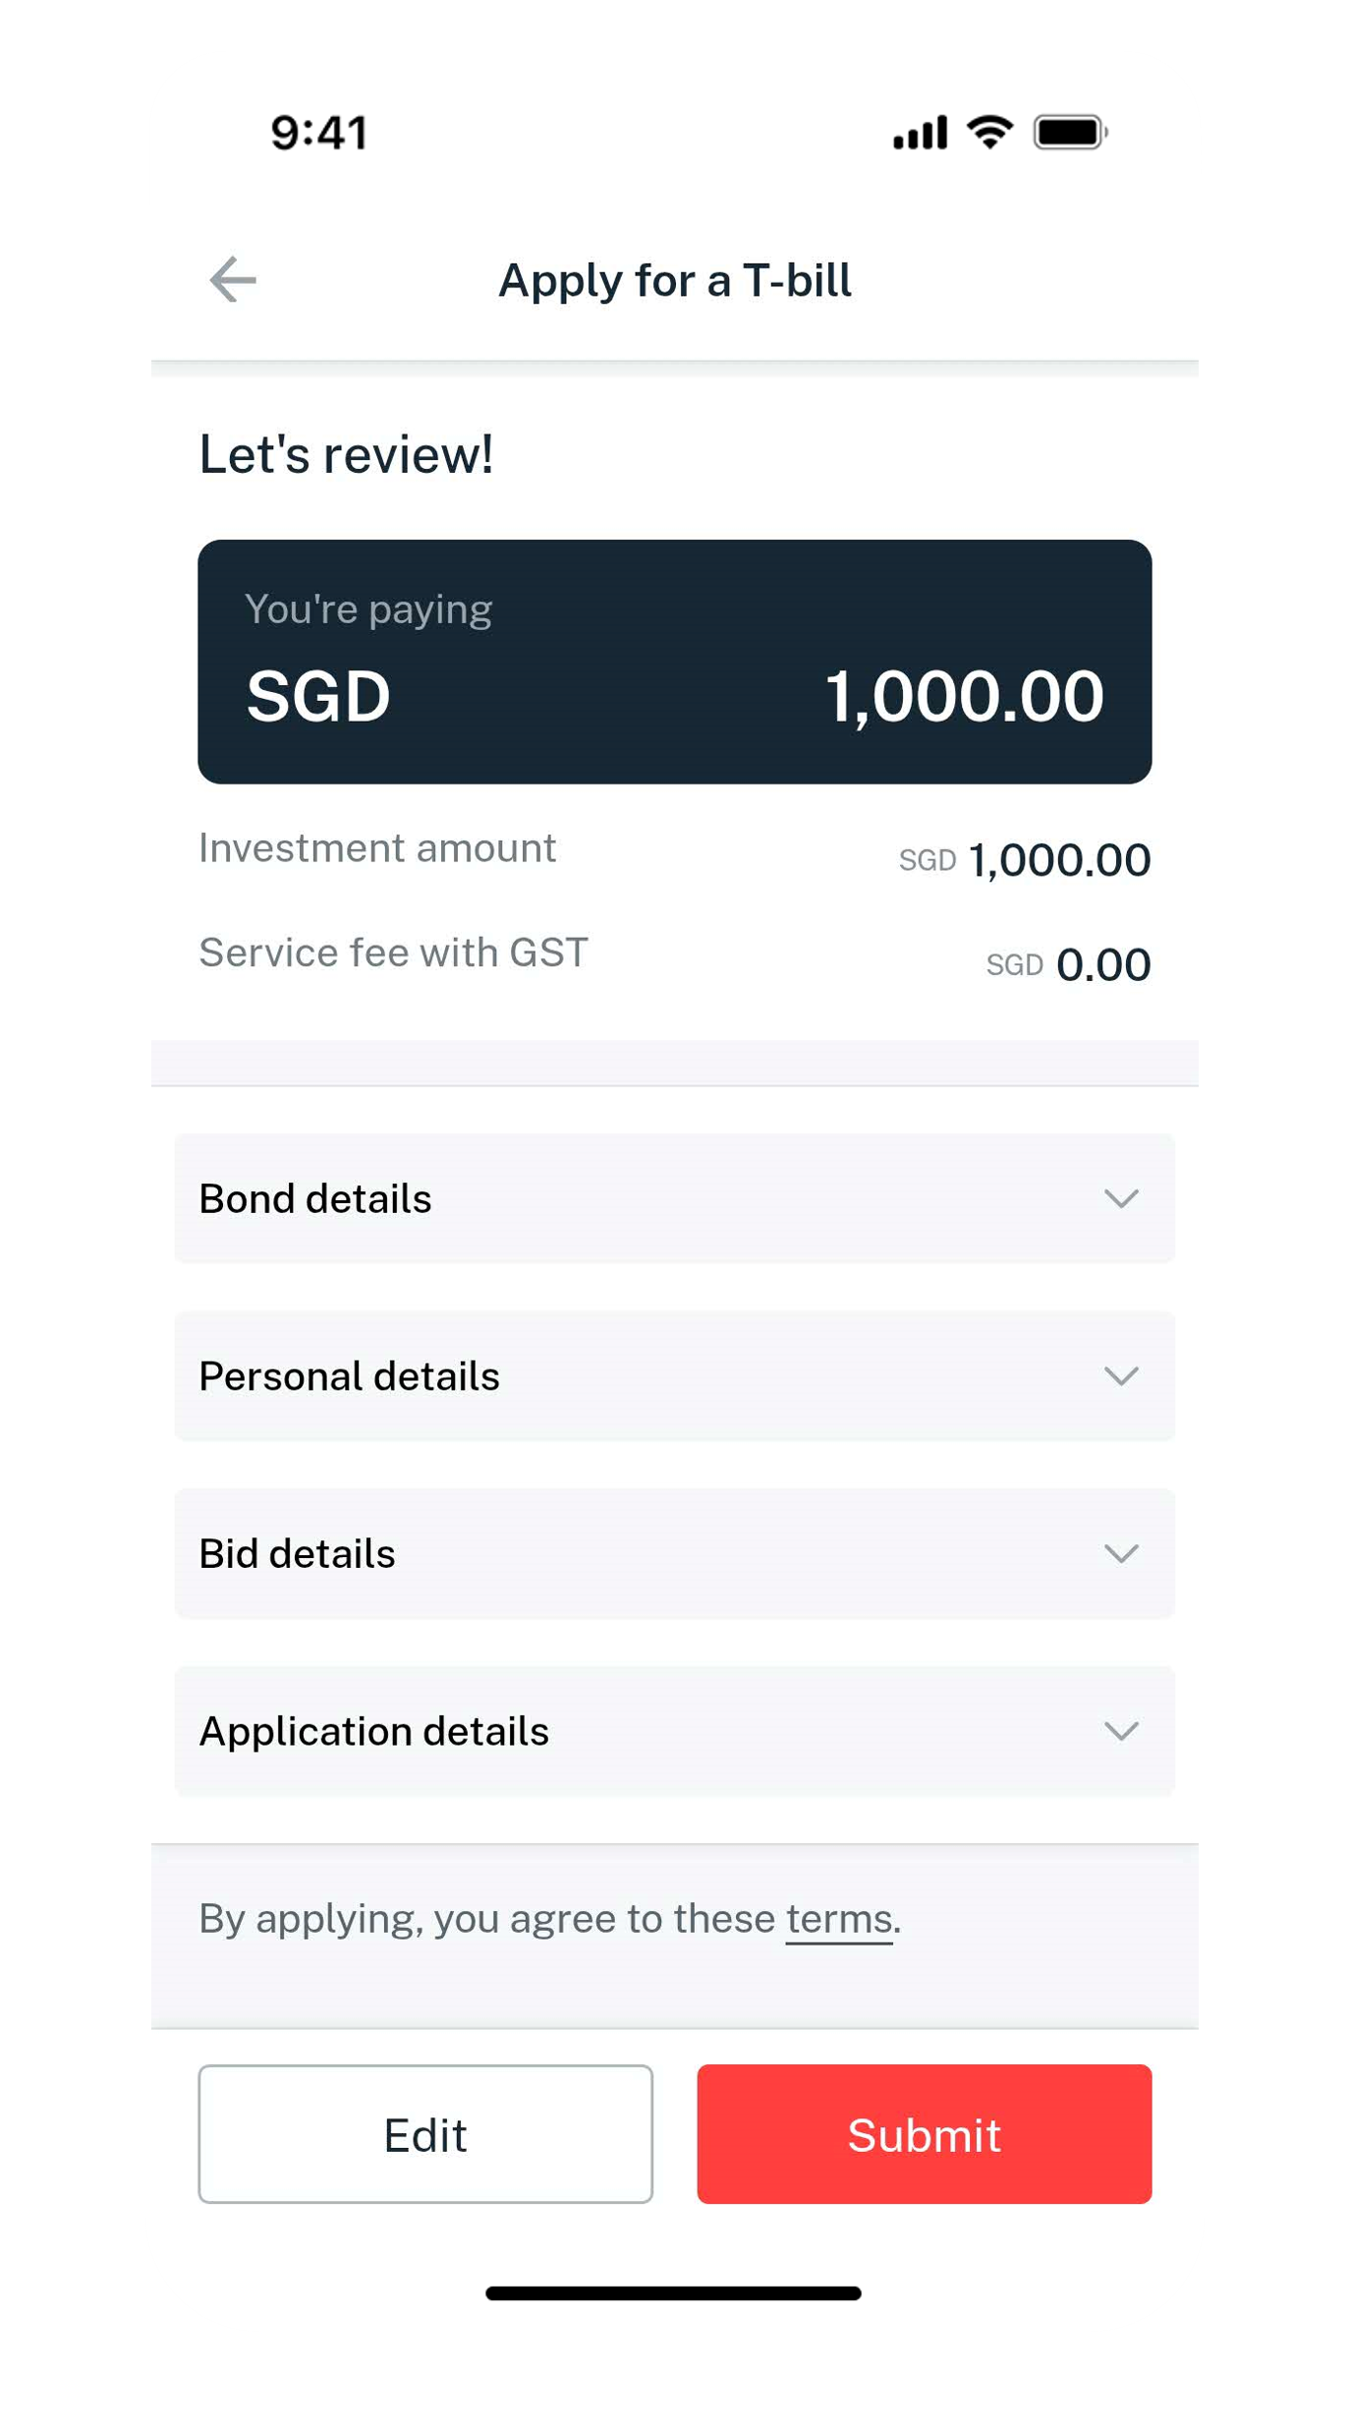The width and height of the screenshot is (1350, 2433).
Task: Expand Personal details with chevron
Action: pos(1120,1376)
